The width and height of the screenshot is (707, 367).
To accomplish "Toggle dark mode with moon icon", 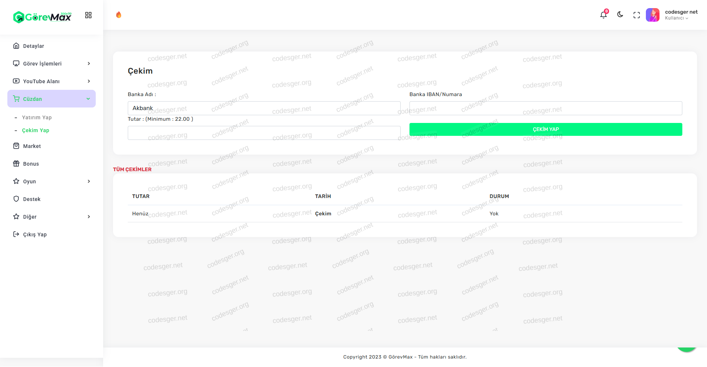I will click(x=620, y=15).
